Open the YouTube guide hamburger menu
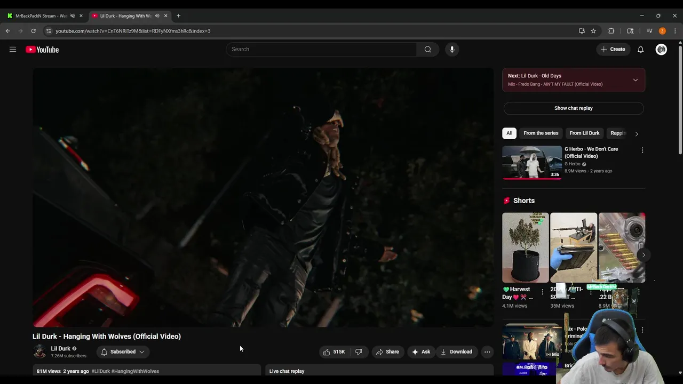Viewport: 683px width, 384px height. (13, 50)
